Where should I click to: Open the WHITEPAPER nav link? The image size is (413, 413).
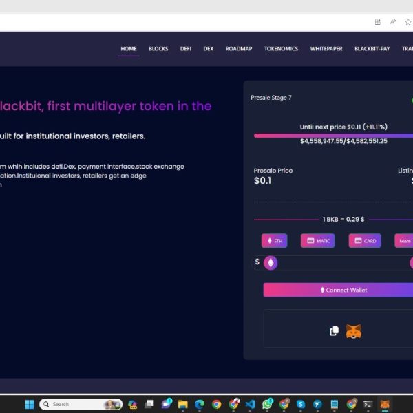[326, 49]
